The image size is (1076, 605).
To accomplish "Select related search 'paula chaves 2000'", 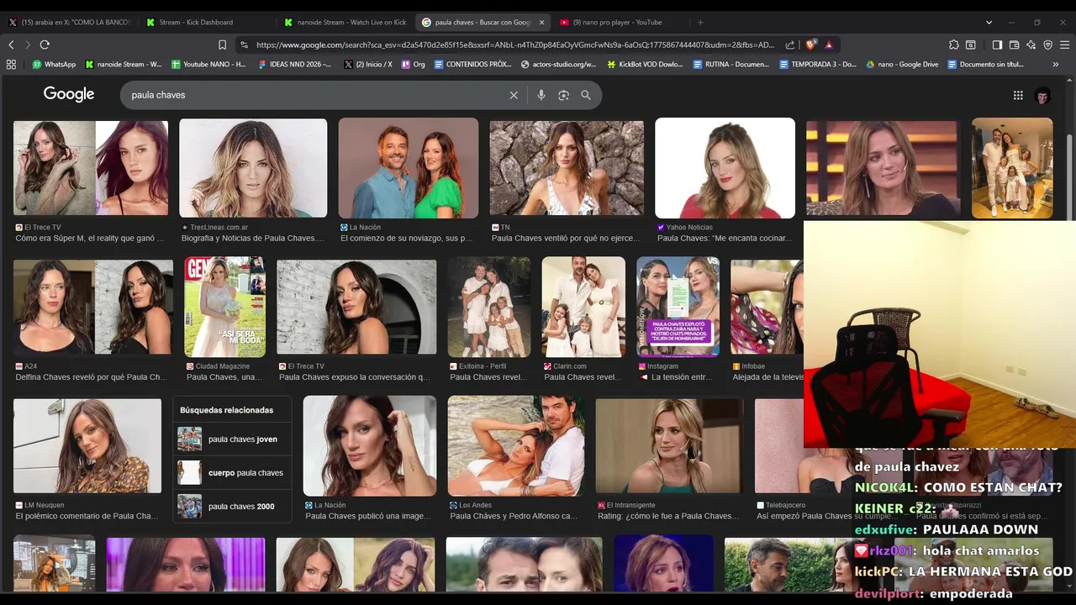I will pyautogui.click(x=232, y=507).
